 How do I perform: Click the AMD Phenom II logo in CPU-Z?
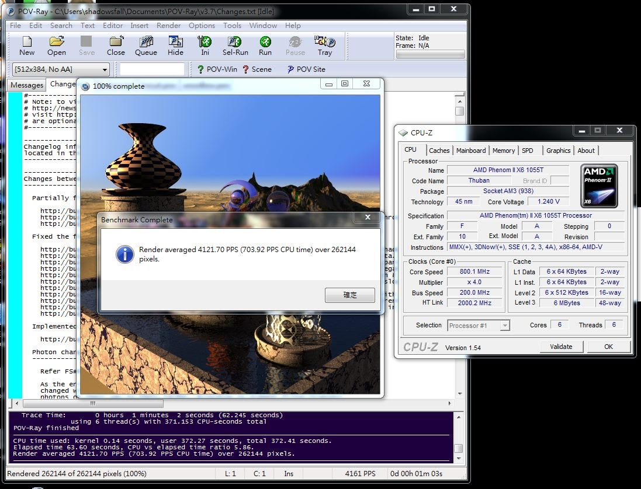[x=599, y=186]
